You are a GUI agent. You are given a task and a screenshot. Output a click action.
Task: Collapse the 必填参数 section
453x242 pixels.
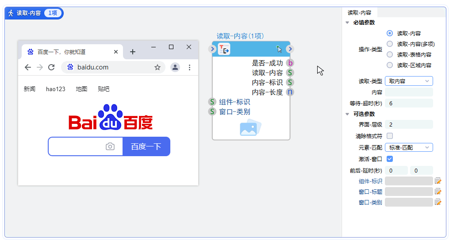347,23
